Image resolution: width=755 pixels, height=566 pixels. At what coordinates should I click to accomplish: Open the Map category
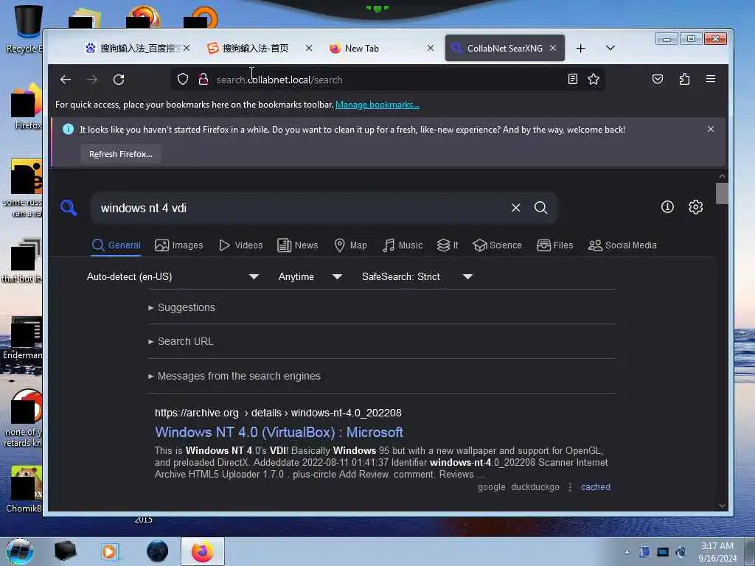(350, 245)
